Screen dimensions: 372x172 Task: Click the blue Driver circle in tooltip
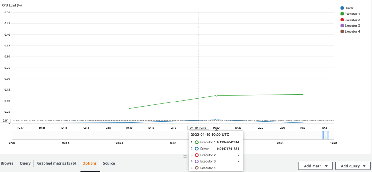(197, 149)
